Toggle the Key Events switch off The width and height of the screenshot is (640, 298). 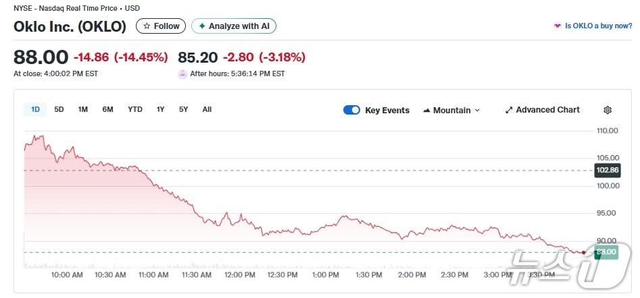(x=351, y=110)
